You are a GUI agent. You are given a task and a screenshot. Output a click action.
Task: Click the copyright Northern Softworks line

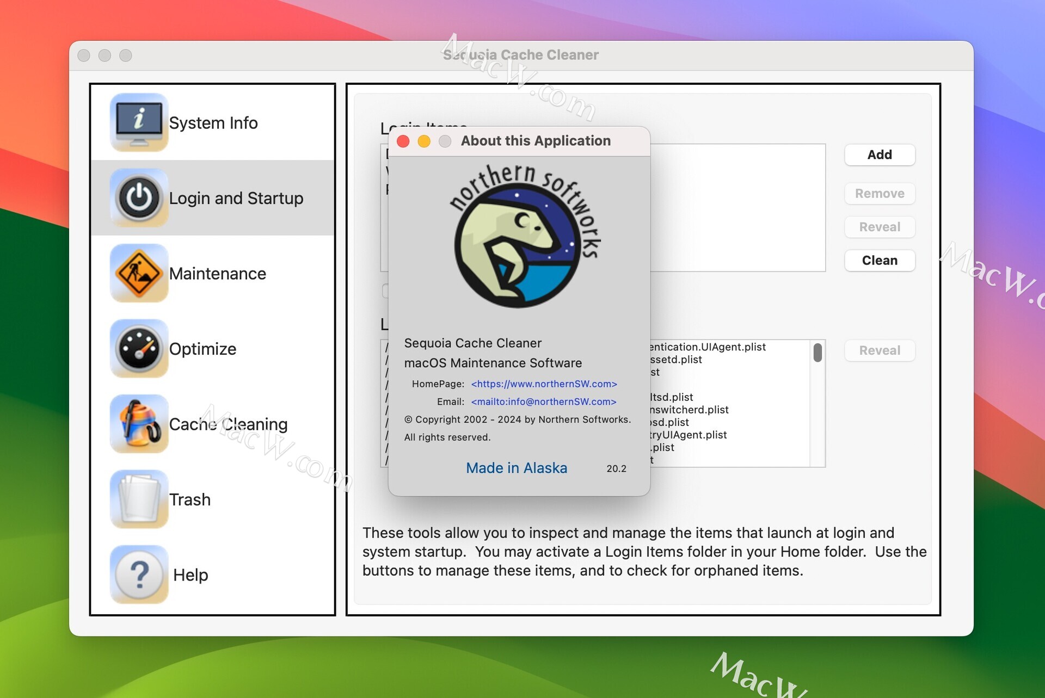(518, 419)
